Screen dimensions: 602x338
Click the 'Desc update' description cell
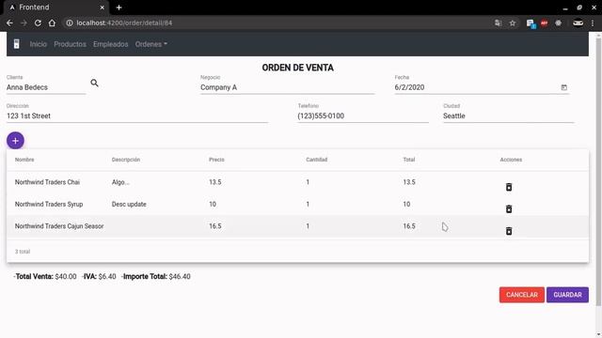(x=129, y=205)
